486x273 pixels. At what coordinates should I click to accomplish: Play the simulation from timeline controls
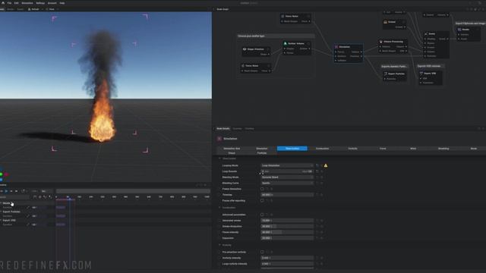6,191
